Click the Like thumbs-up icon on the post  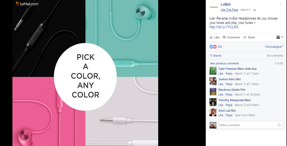(x=211, y=37)
